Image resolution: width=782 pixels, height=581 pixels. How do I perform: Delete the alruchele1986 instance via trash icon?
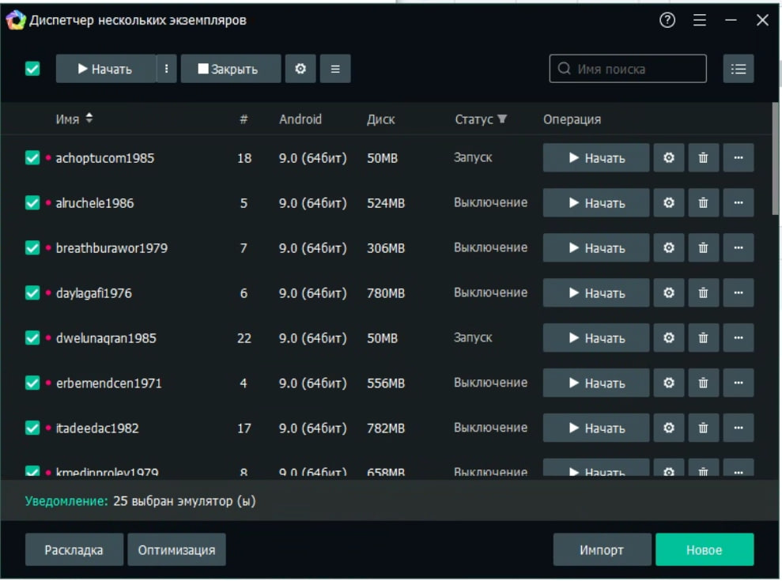tap(703, 203)
